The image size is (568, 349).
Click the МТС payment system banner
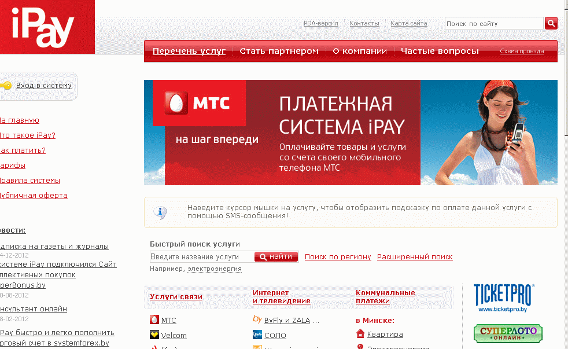click(x=351, y=133)
